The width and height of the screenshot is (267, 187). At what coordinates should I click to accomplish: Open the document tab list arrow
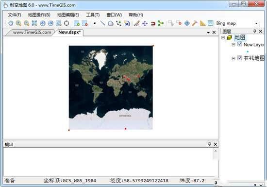click(x=208, y=33)
